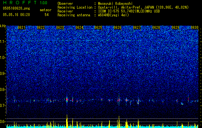Click the 0621 time marker
202x128 pixels.
click(22, 28)
